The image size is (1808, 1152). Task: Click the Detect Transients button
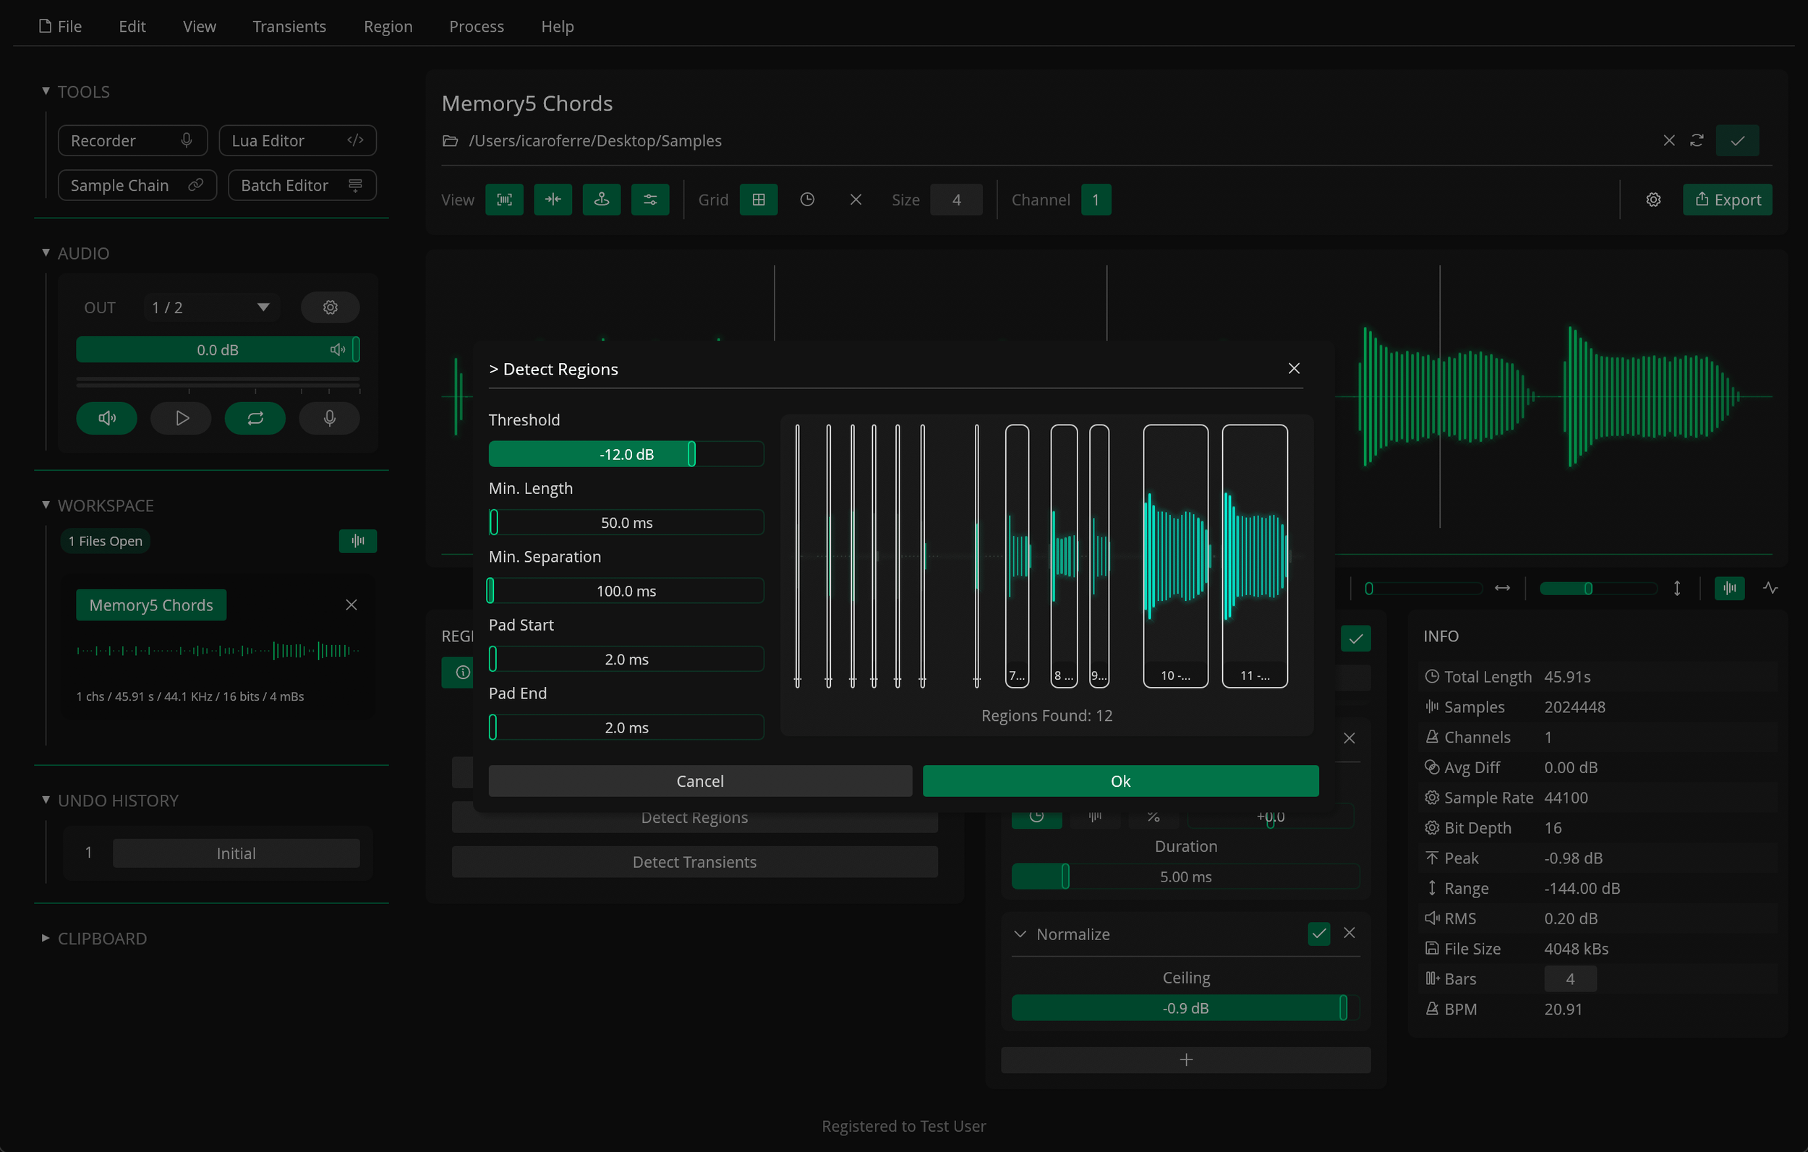point(694,861)
